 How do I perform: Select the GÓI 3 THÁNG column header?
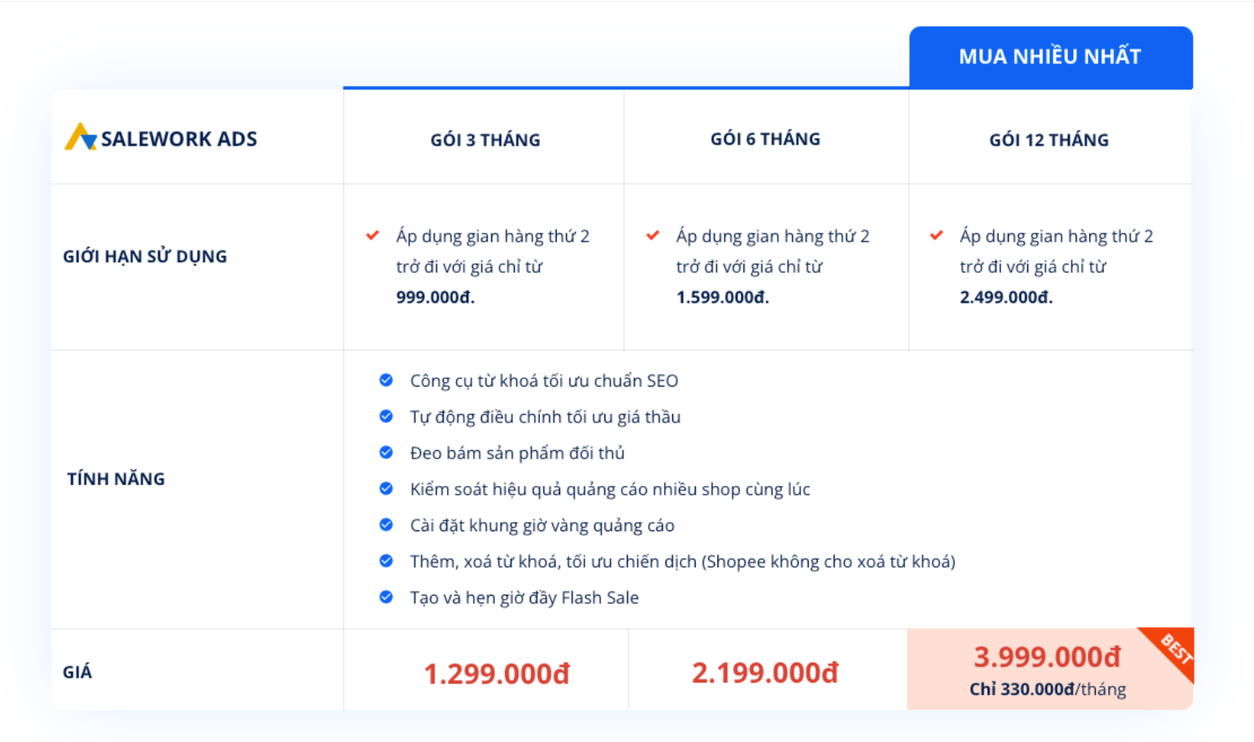(x=486, y=140)
